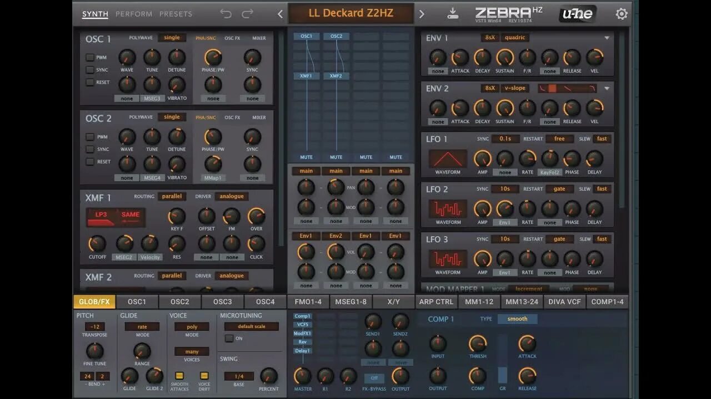The image size is (711, 399).
Task: Open the LFO 2 waveform display
Action: pyautogui.click(x=448, y=209)
